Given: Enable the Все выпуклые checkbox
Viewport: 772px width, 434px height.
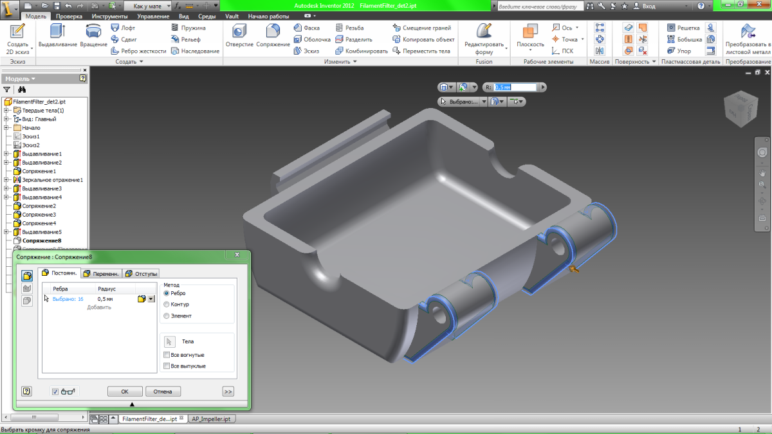Looking at the screenshot, I should pyautogui.click(x=167, y=366).
